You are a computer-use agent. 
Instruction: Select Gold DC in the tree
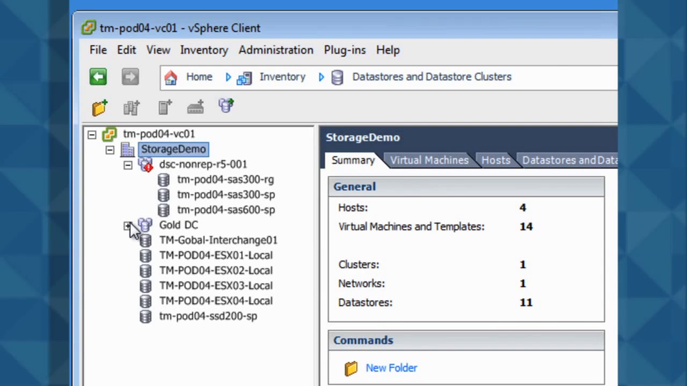[x=178, y=225]
